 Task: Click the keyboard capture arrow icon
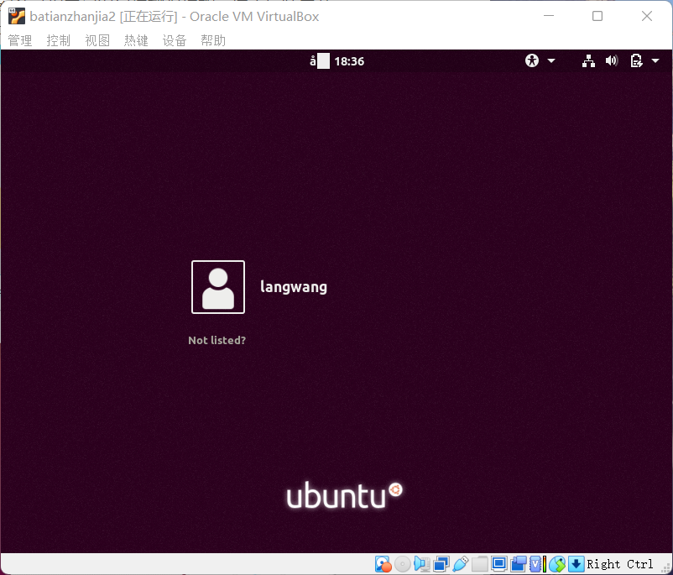point(576,564)
